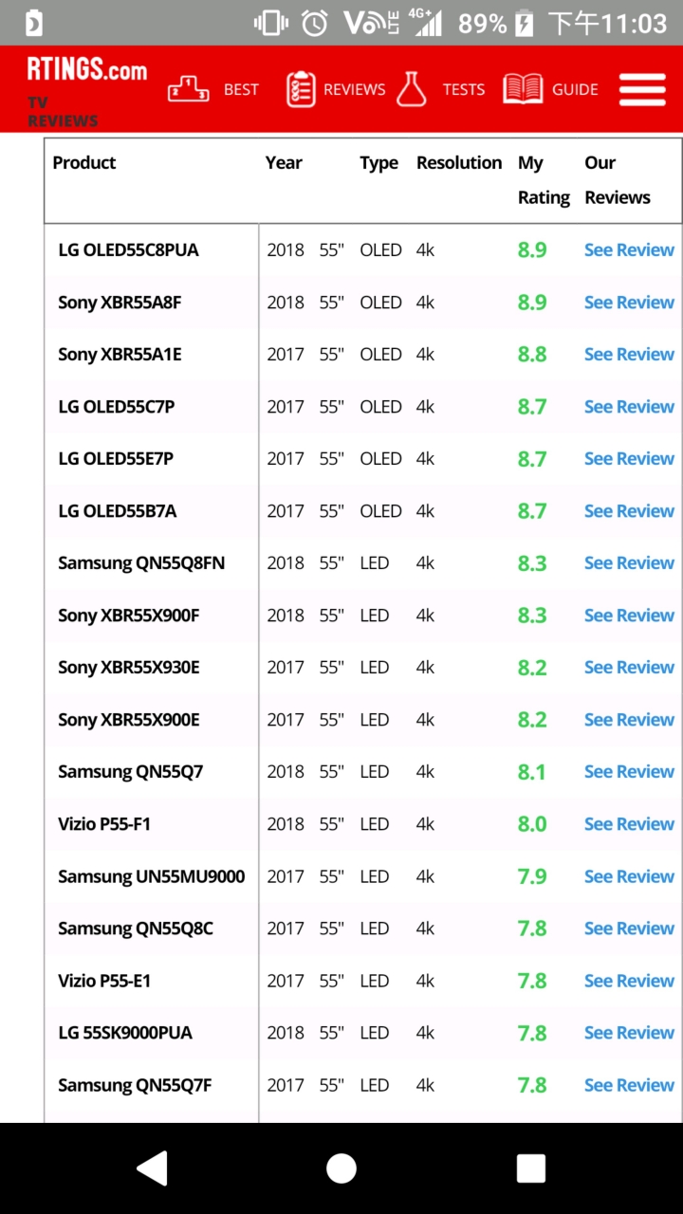Tap the podium Best icon
Image resolution: width=683 pixels, height=1214 pixels.
click(188, 89)
